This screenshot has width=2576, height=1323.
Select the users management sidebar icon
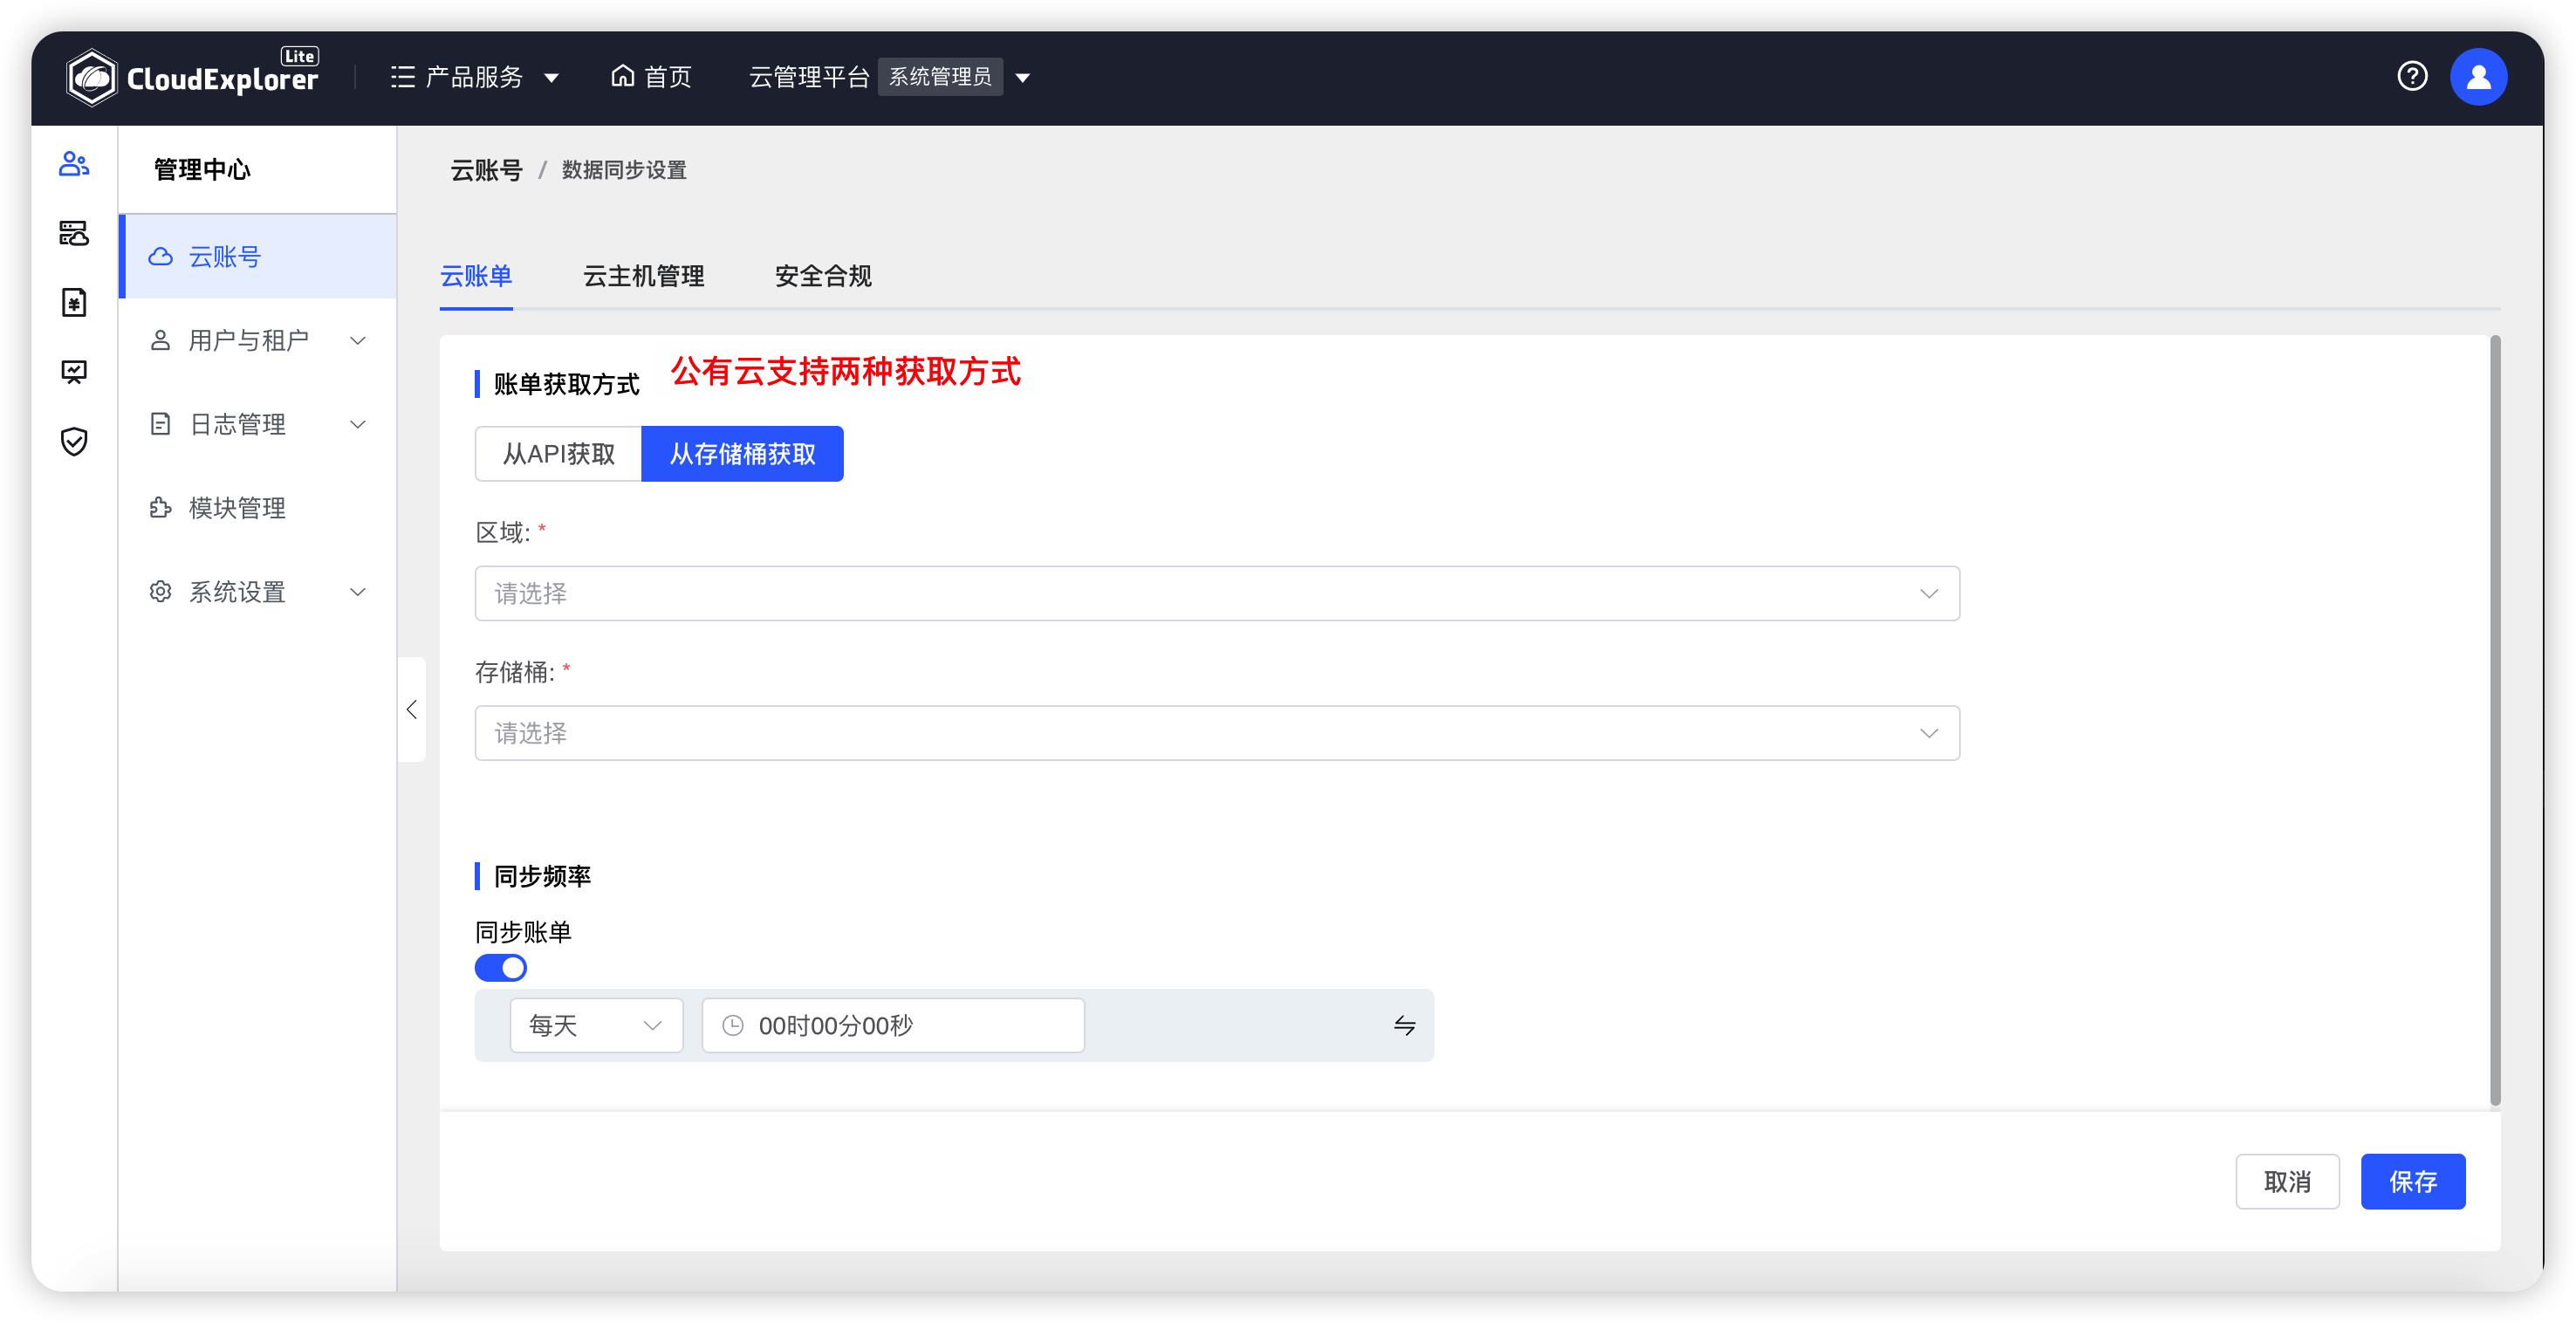[74, 164]
